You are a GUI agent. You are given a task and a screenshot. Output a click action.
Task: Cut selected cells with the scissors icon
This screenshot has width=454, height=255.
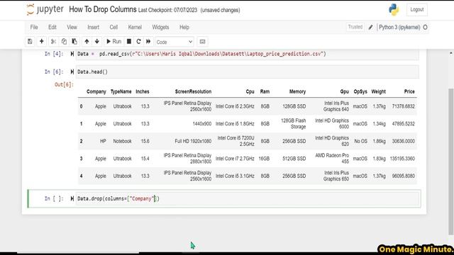(53, 42)
